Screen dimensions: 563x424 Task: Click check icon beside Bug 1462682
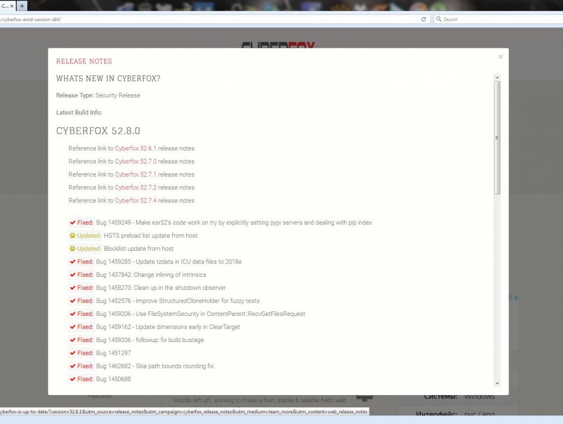72,366
